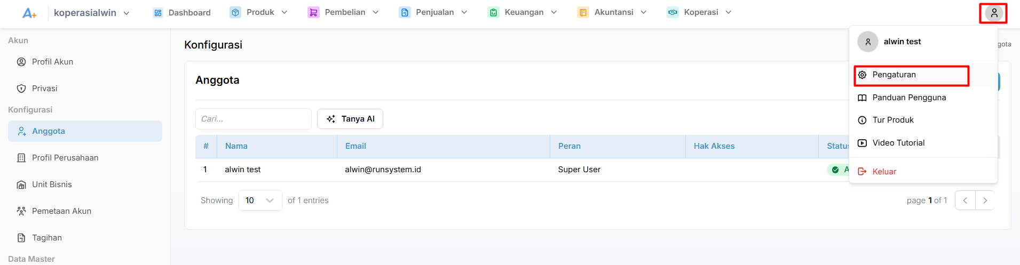Click the Pengaturan gear icon
The height and width of the screenshot is (265, 1020).
point(862,75)
